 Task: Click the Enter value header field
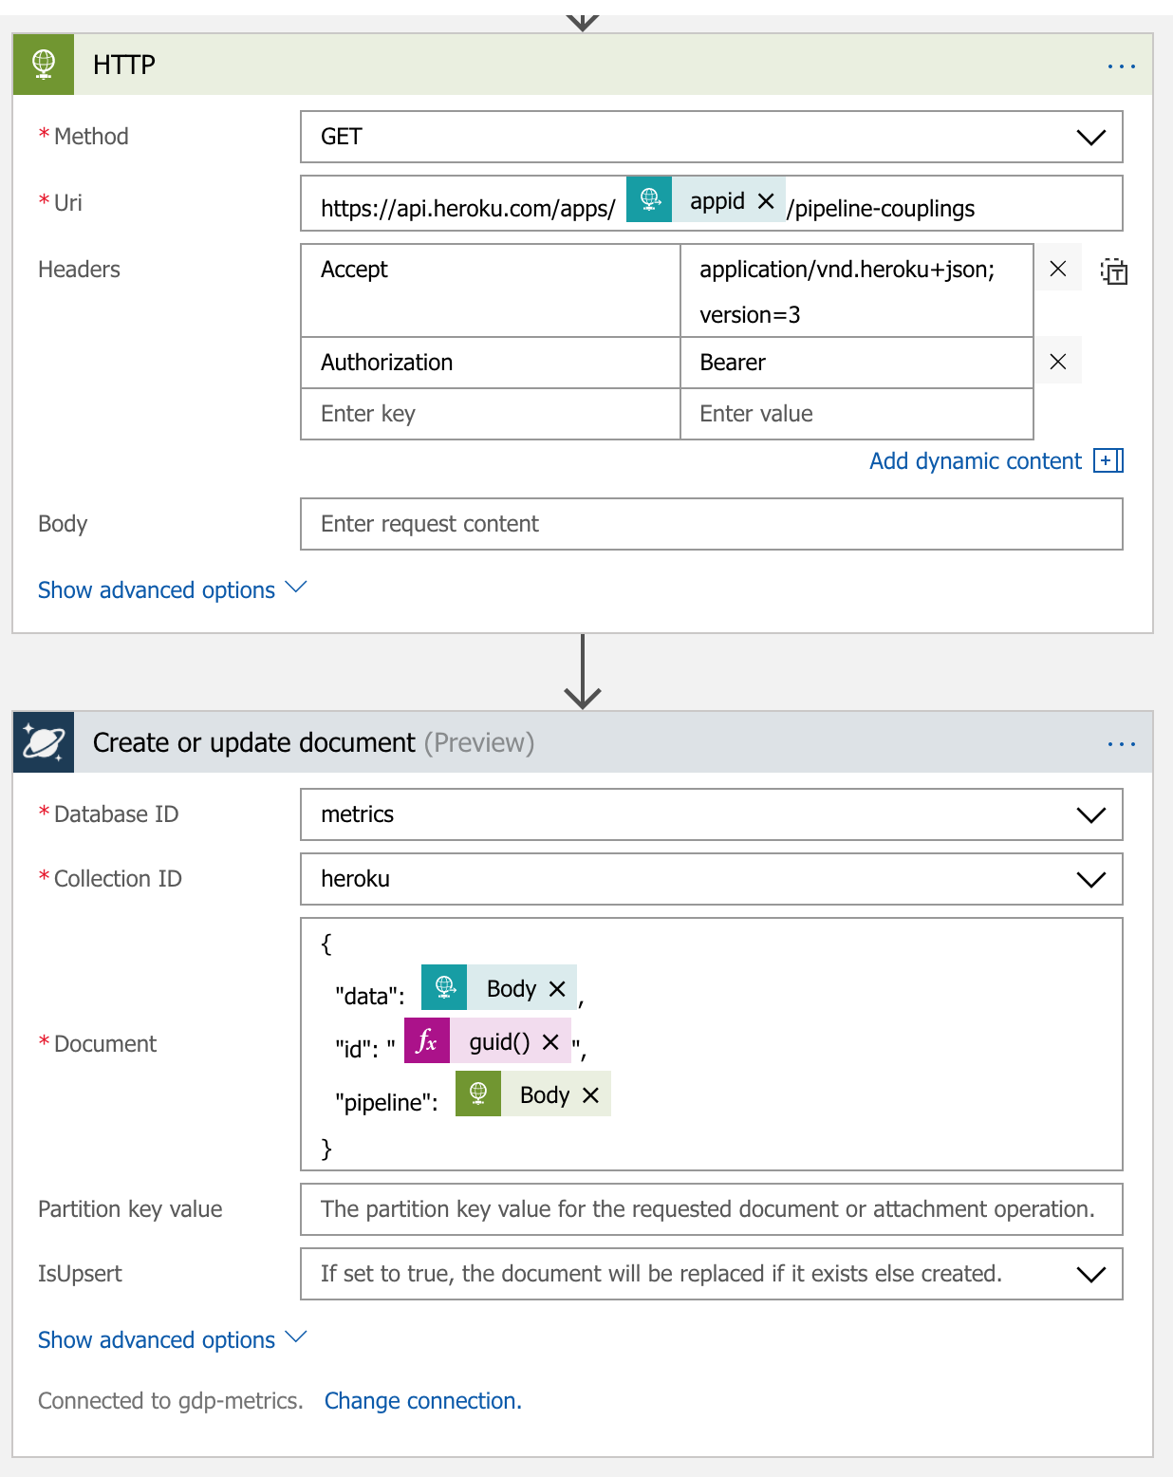(857, 414)
